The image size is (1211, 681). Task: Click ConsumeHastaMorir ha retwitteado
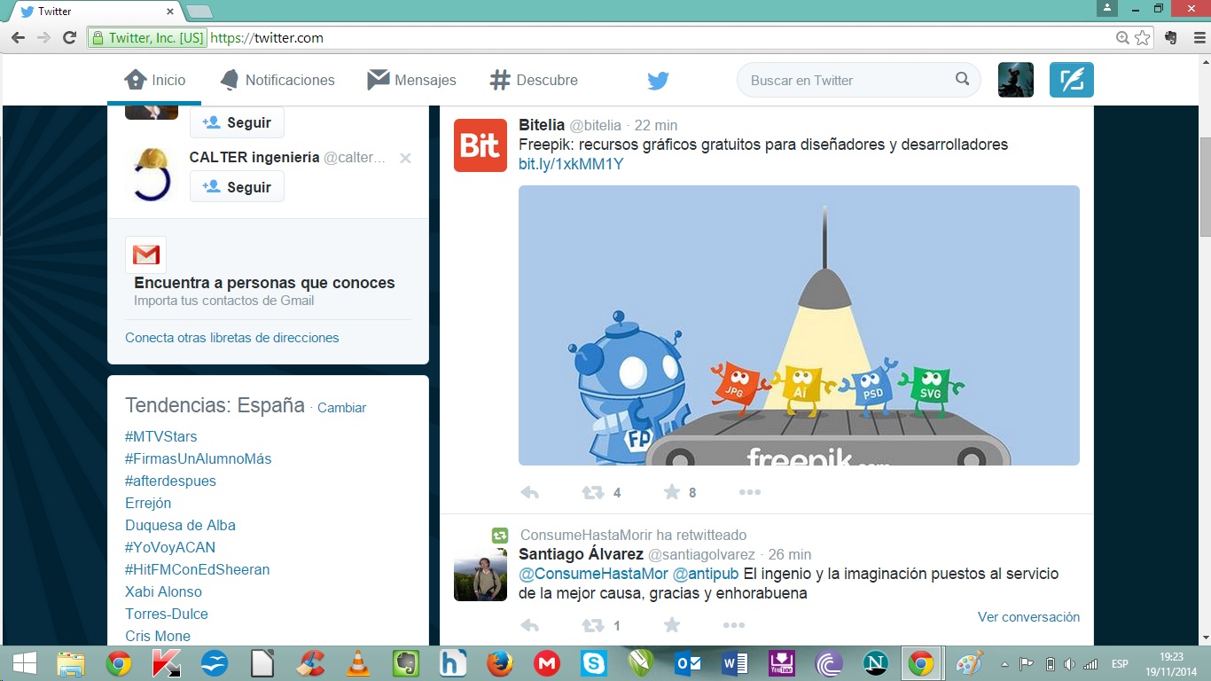click(x=633, y=535)
